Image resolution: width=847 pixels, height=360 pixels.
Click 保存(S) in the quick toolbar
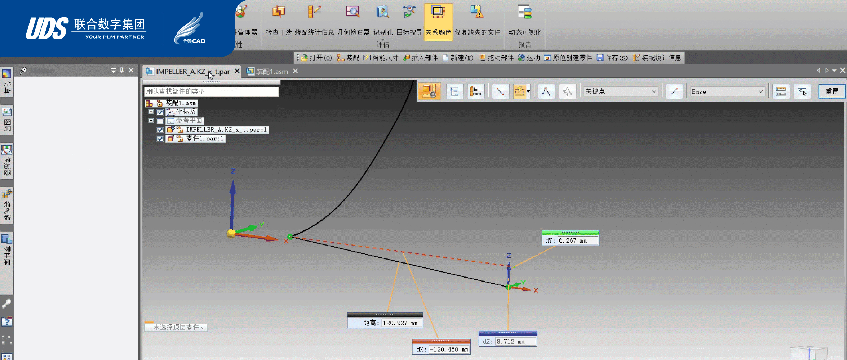click(x=612, y=58)
